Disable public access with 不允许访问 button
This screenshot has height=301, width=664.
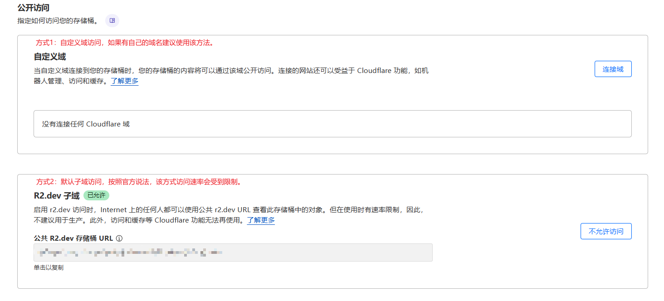pos(605,231)
